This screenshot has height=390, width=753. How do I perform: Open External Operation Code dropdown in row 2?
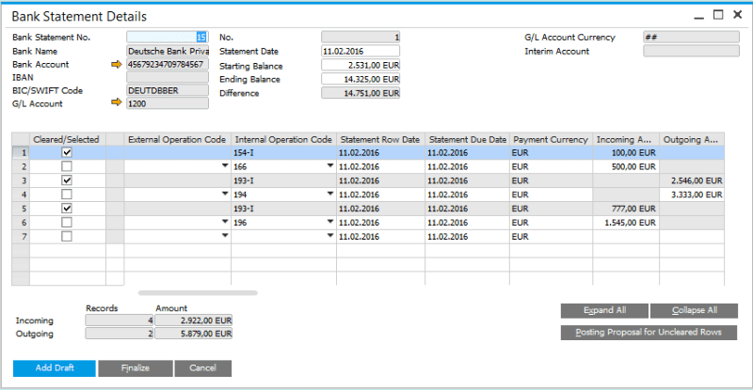[x=224, y=166]
